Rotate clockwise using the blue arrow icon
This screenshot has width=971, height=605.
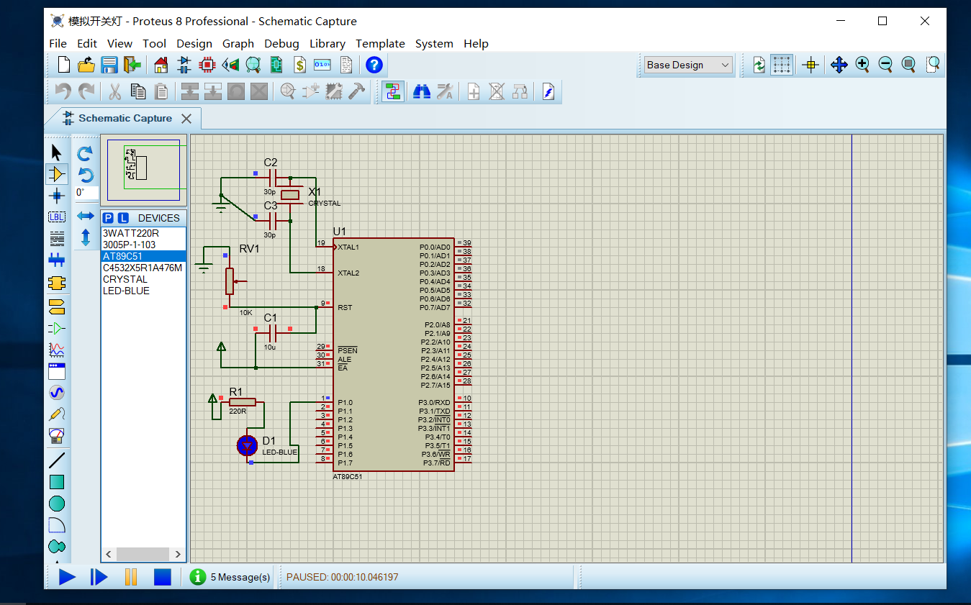(x=85, y=153)
